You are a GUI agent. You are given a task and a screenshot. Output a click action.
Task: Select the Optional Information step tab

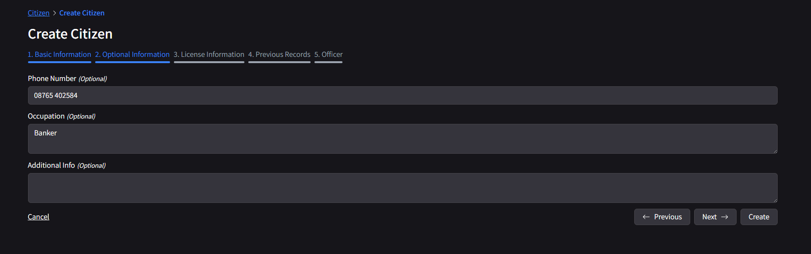[132, 54]
